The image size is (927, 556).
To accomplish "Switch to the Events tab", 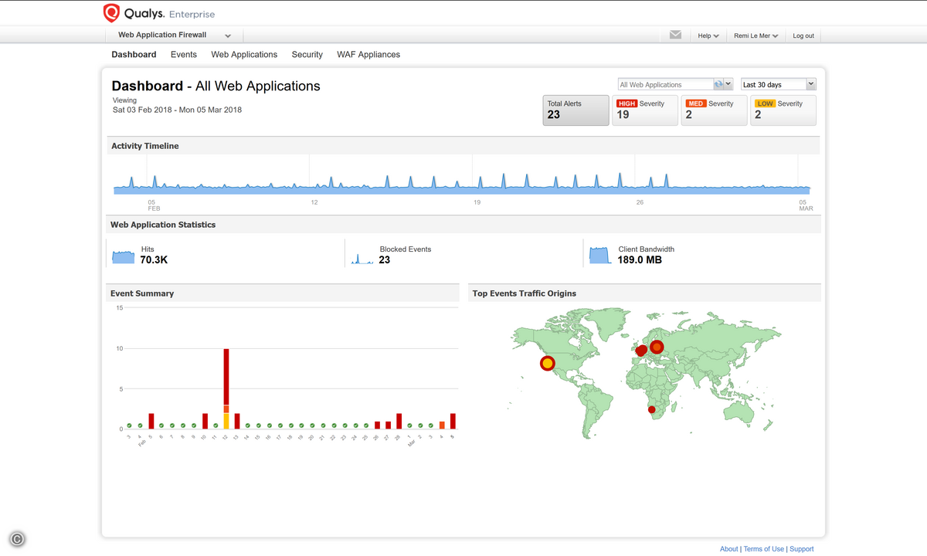I will [x=184, y=55].
